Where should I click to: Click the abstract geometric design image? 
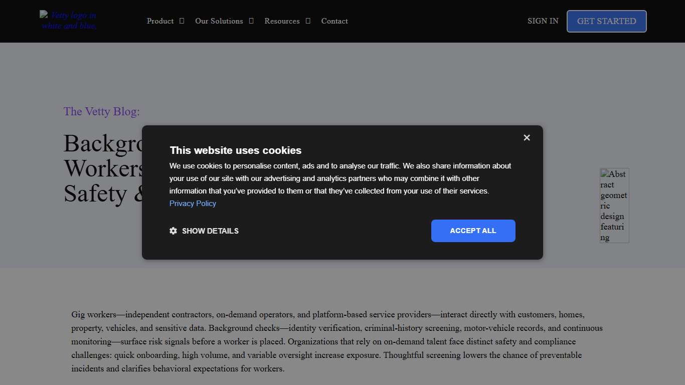click(614, 206)
